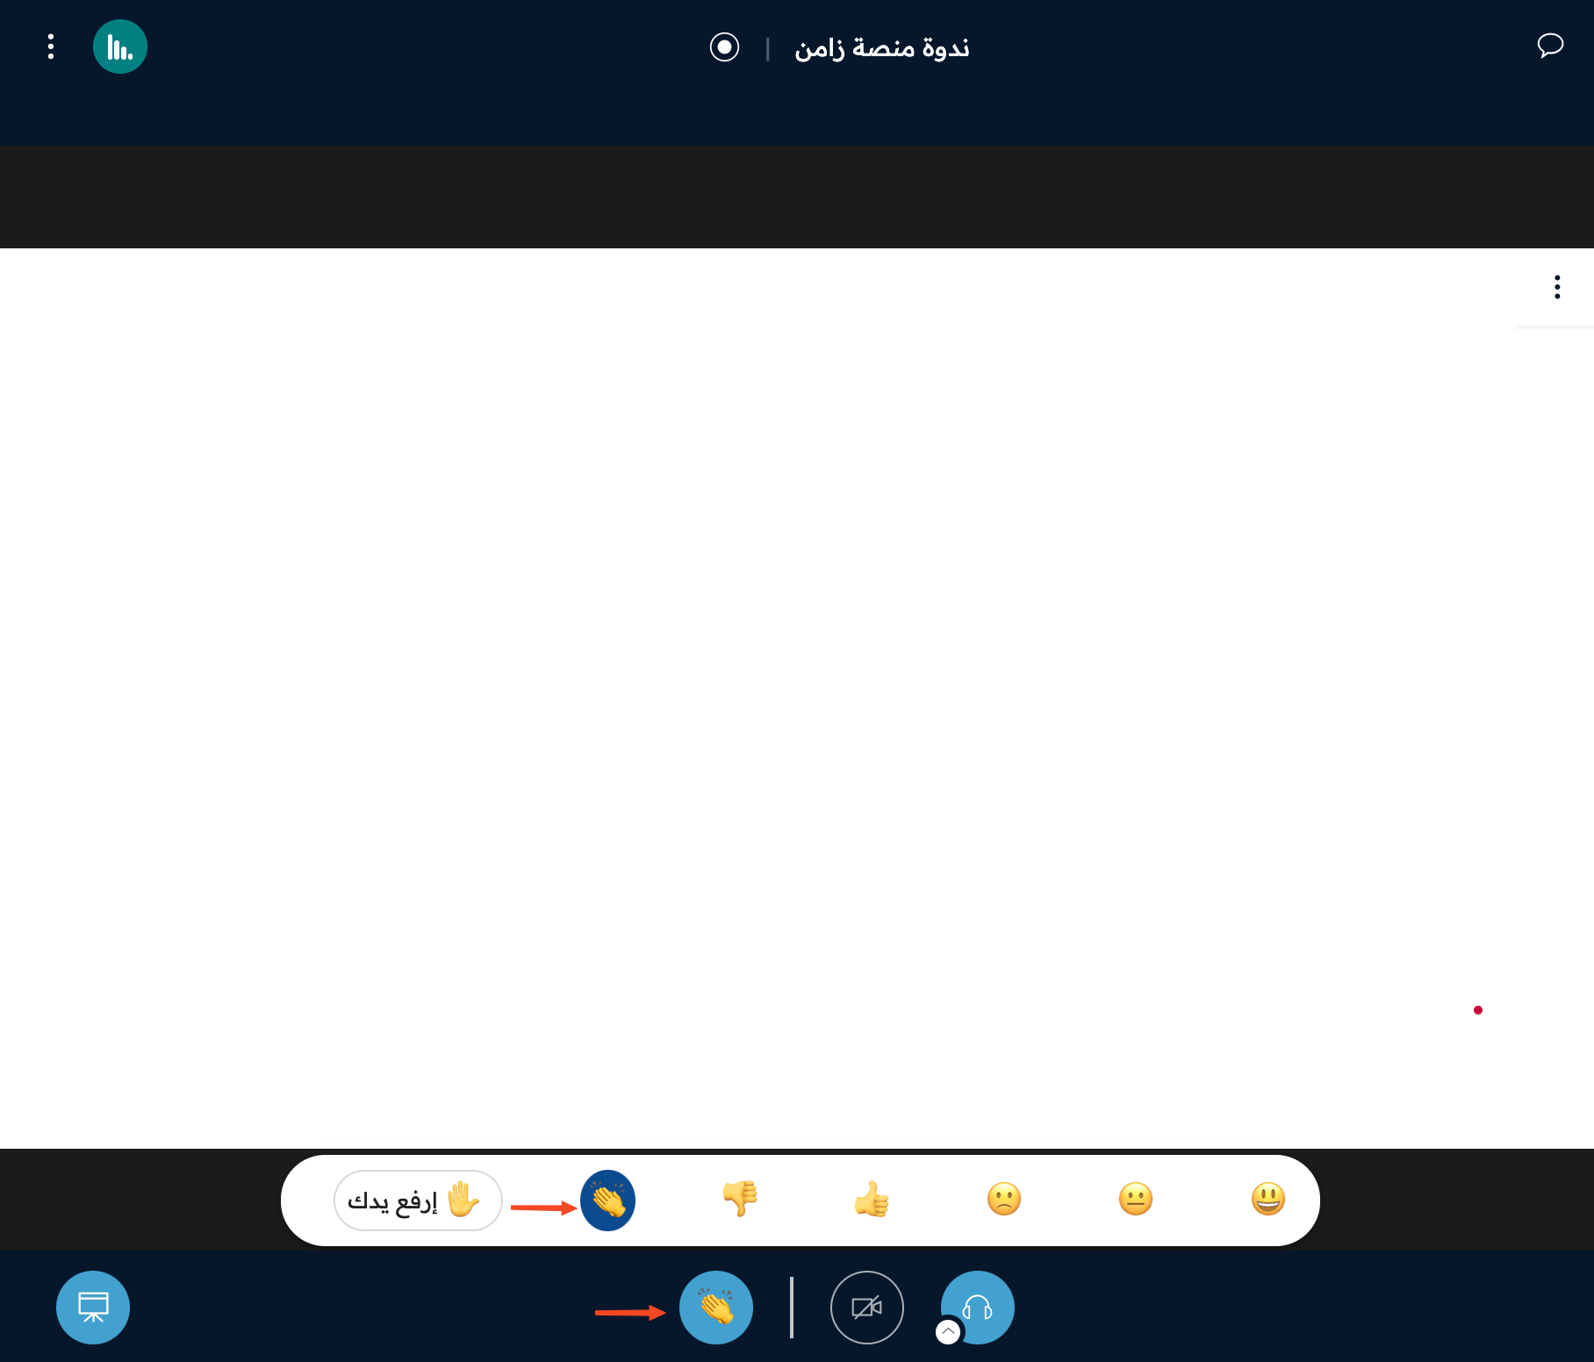This screenshot has height=1362, width=1594.
Task: Select the thumbs down reaction
Action: (x=740, y=1199)
